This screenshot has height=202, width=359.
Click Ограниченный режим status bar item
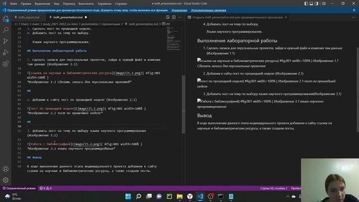pyautogui.click(x=19, y=189)
